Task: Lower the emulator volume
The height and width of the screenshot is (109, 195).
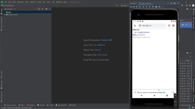Action: click(x=137, y=7)
